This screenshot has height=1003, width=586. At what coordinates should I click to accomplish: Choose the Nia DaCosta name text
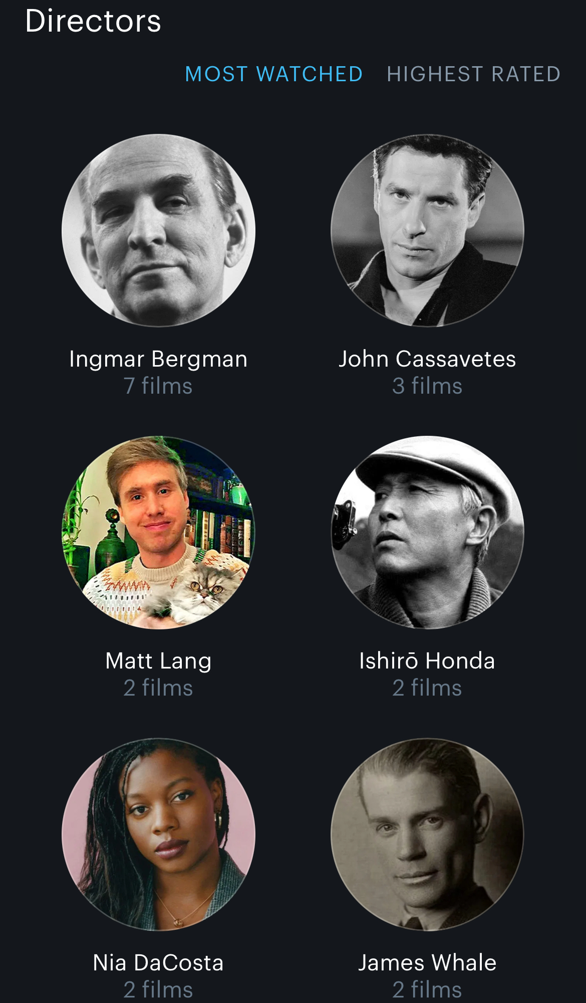[158, 963]
